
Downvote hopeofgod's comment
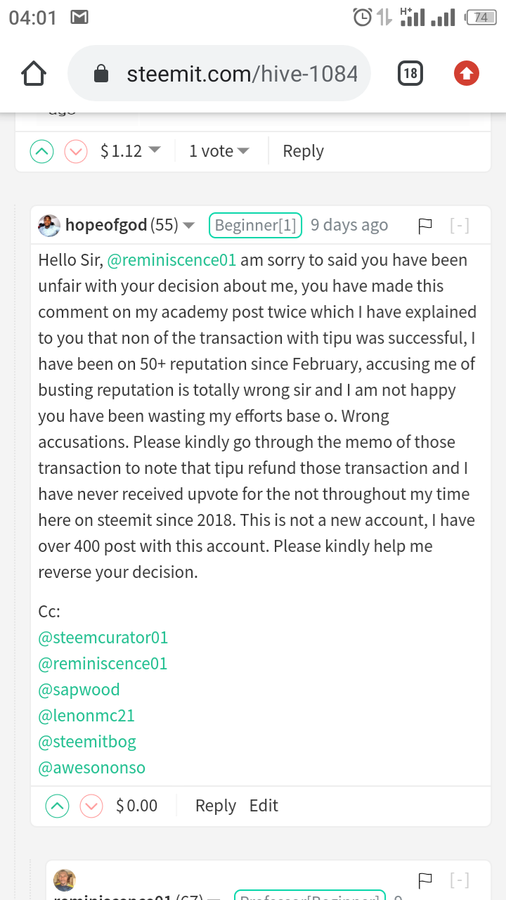(x=91, y=806)
